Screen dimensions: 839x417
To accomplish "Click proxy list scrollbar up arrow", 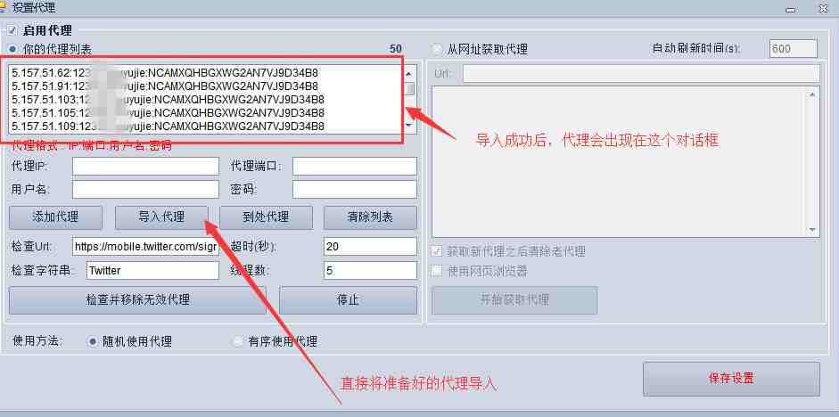I will (408, 74).
